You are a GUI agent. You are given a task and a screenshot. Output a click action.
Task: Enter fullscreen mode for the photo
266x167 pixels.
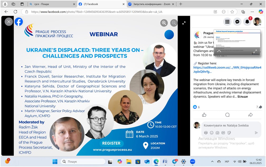tap(184, 23)
